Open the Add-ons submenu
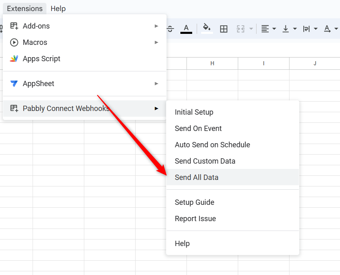This screenshot has width=340, height=275. (x=85, y=26)
